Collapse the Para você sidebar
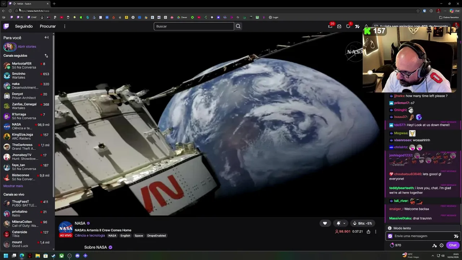 coord(47,38)
